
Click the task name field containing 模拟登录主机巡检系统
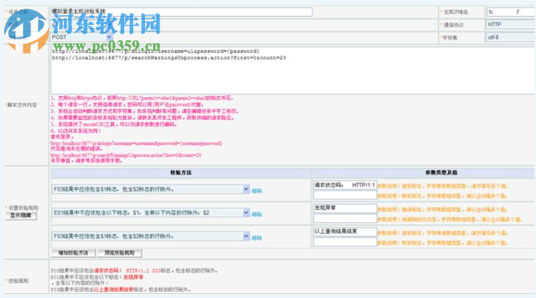[181, 12]
